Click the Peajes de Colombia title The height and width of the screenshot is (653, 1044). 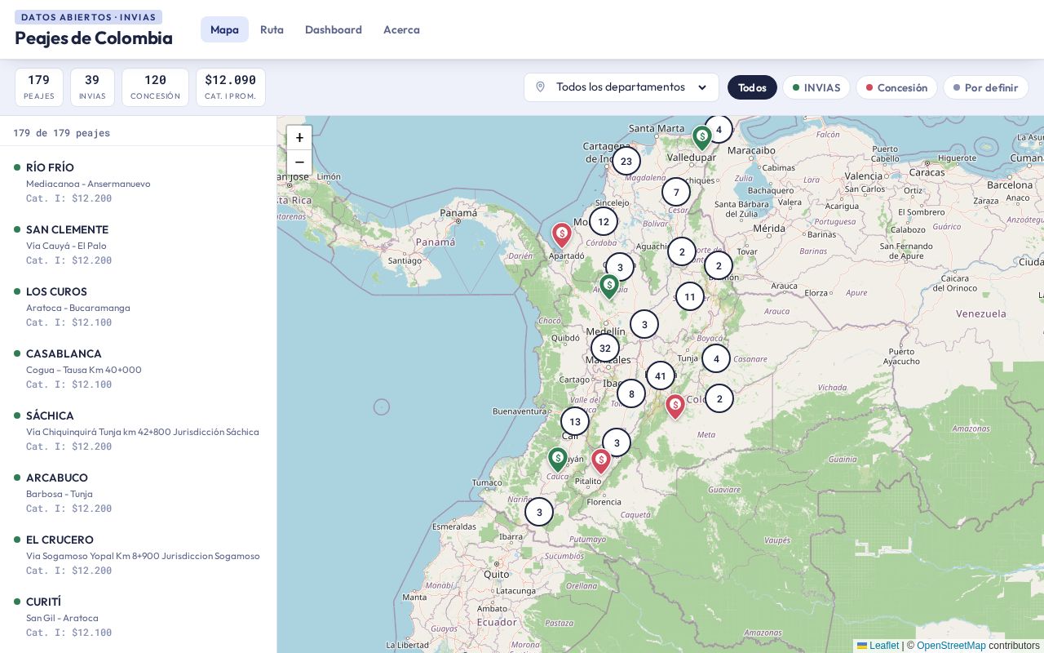pyautogui.click(x=94, y=38)
